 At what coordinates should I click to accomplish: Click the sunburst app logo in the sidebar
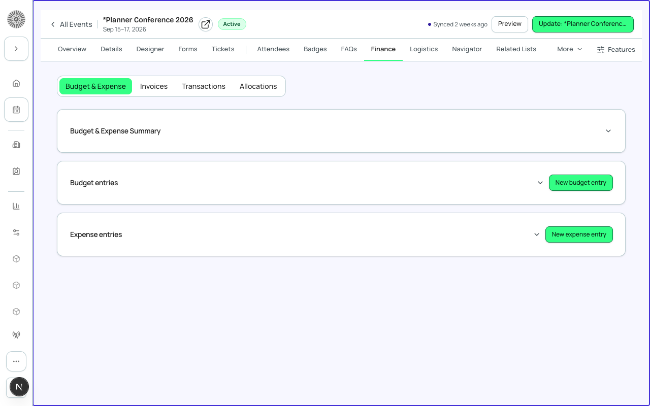(16, 19)
